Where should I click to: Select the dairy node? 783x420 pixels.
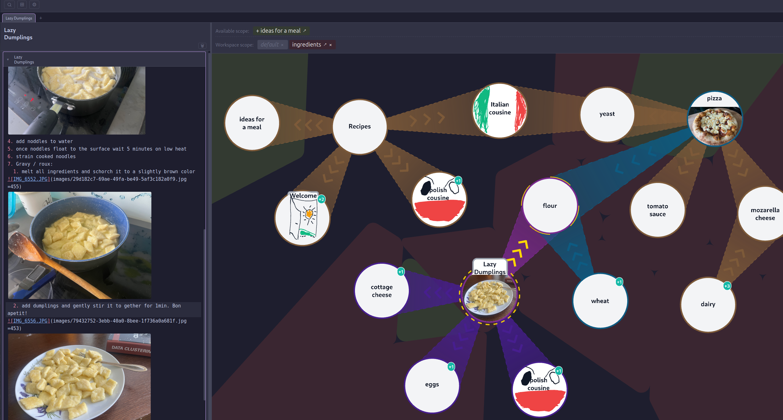pos(708,304)
